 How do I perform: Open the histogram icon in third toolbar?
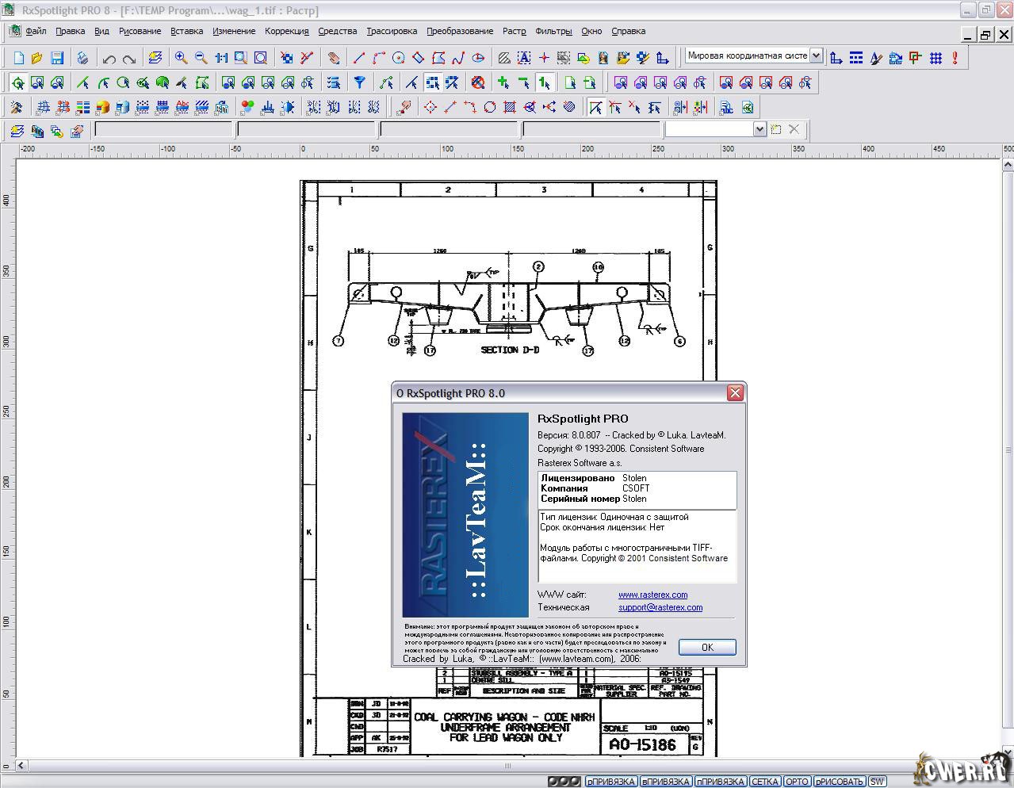(x=267, y=107)
